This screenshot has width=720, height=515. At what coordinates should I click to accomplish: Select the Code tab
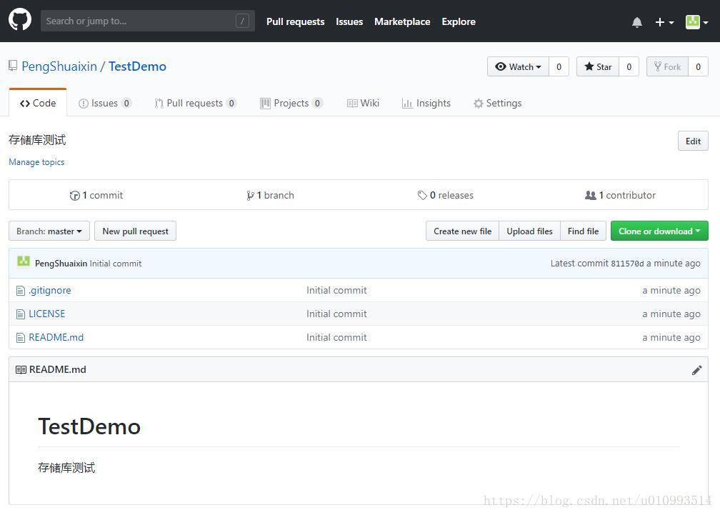(38, 103)
